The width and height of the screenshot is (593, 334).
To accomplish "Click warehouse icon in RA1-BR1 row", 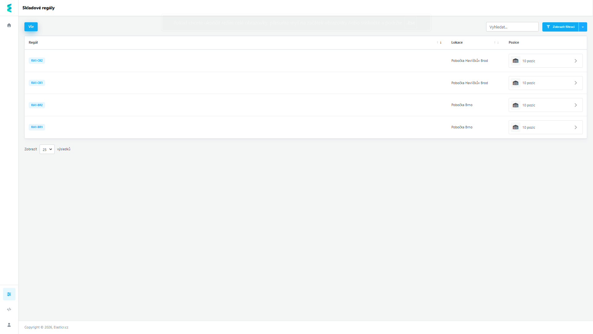I will (515, 127).
